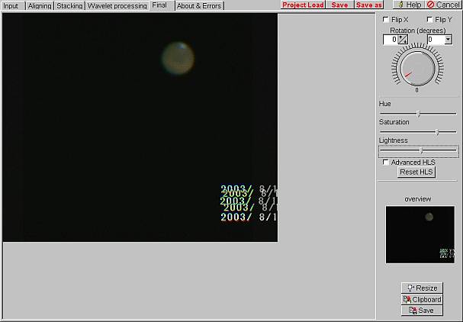463x322 pixels.
Task: Switch to the Wavelet processing tab
Action: [x=117, y=6]
